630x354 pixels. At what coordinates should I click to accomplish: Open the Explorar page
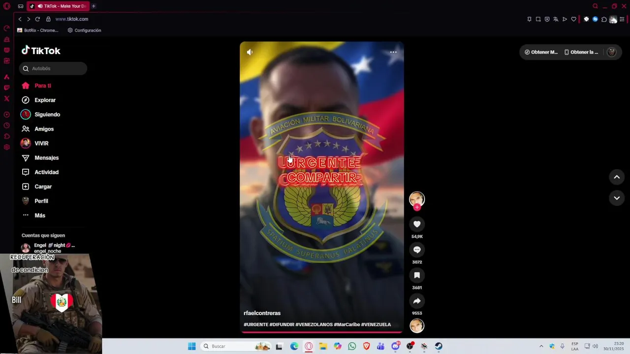tap(38, 100)
